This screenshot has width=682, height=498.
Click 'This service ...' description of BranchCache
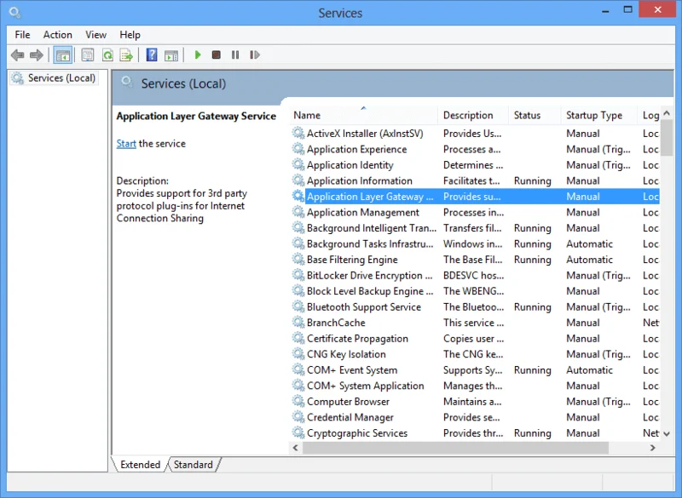[473, 323]
